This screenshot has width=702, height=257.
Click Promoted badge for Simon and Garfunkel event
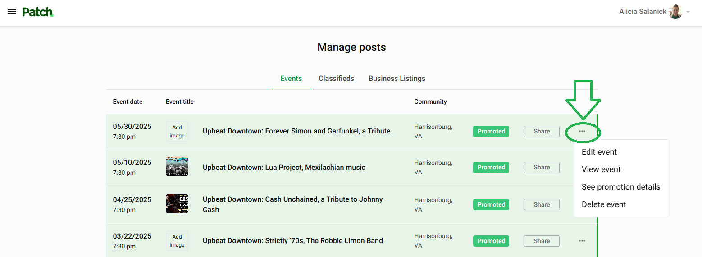click(491, 131)
